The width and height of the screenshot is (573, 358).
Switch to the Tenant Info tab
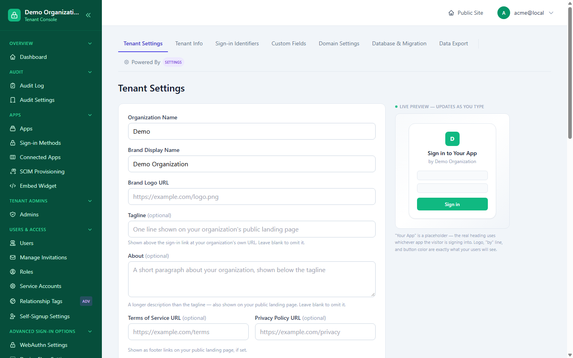(x=189, y=43)
